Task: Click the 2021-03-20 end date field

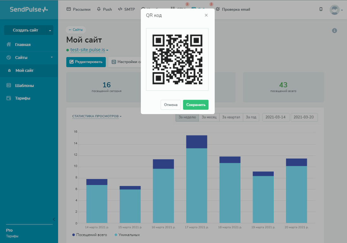Action: pos(304,117)
